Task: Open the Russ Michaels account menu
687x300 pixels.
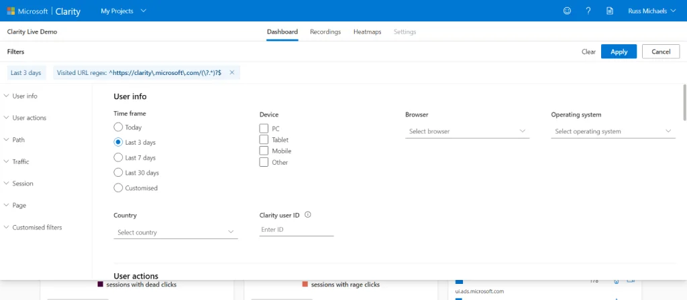Action: click(x=652, y=11)
